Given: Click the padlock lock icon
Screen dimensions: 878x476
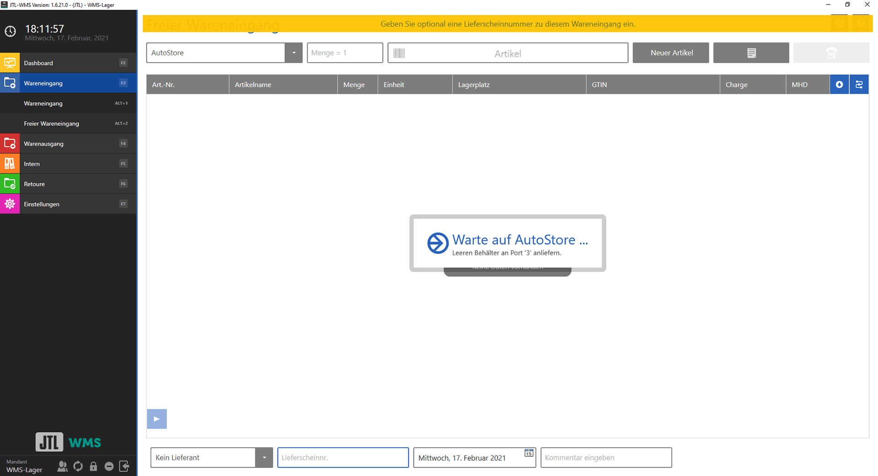Looking at the screenshot, I should (93, 466).
